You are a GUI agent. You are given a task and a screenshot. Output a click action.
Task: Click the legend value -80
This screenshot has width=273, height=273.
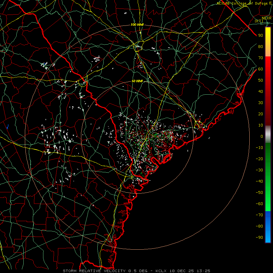(259, 226)
